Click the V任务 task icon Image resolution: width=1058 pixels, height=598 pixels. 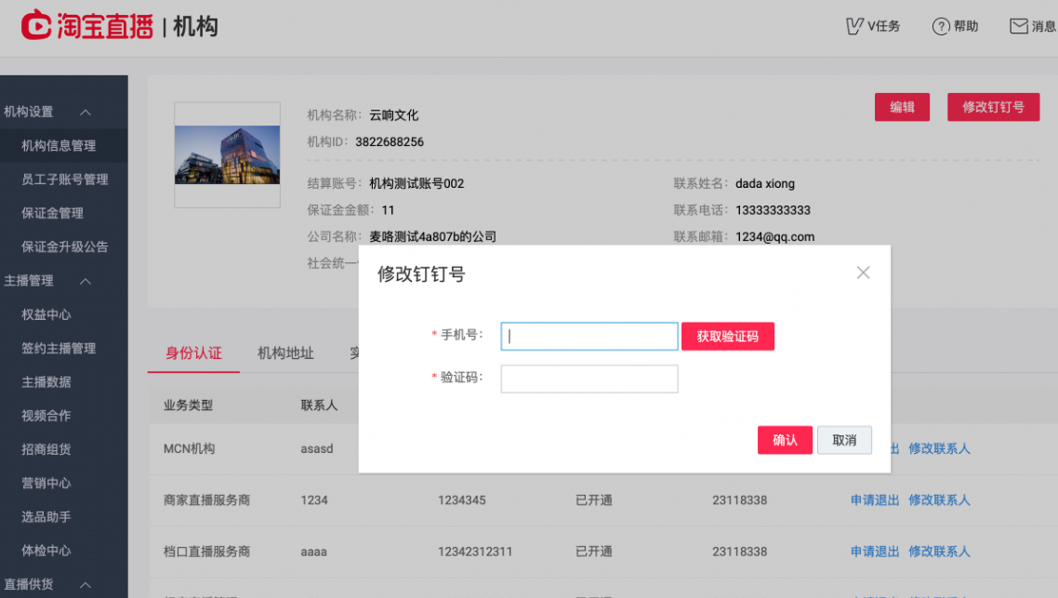(x=853, y=26)
